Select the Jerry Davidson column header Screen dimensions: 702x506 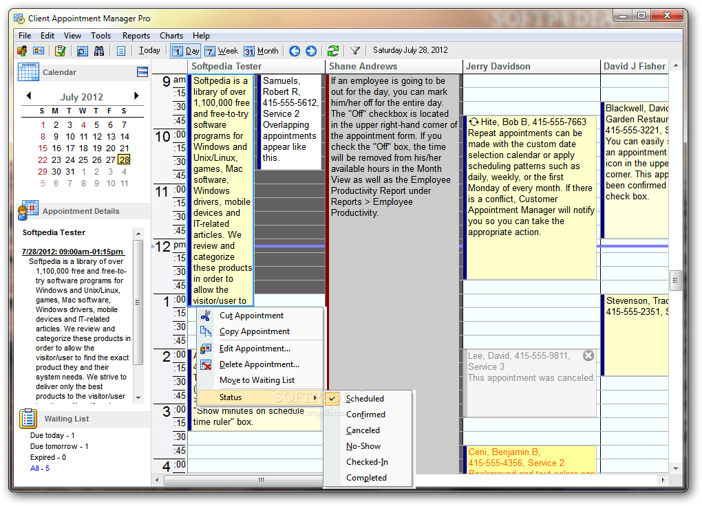pos(531,66)
